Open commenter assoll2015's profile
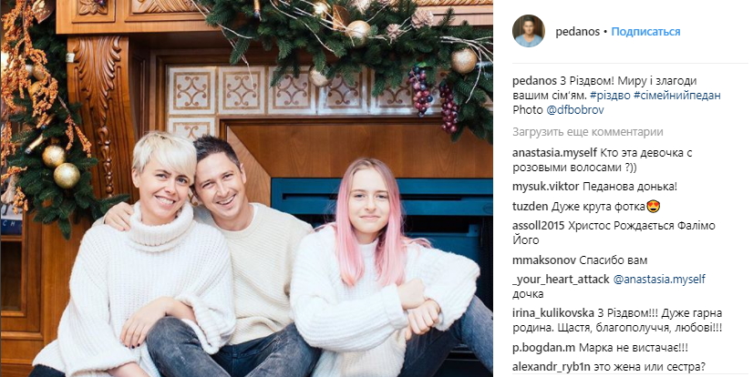Image resolution: width=753 pixels, height=377 pixels. point(539,226)
